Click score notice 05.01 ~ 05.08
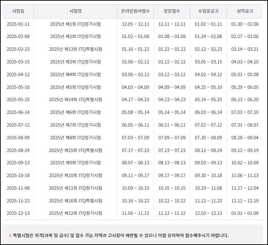Screen dimensions: 268x245 [x=245, y=74]
